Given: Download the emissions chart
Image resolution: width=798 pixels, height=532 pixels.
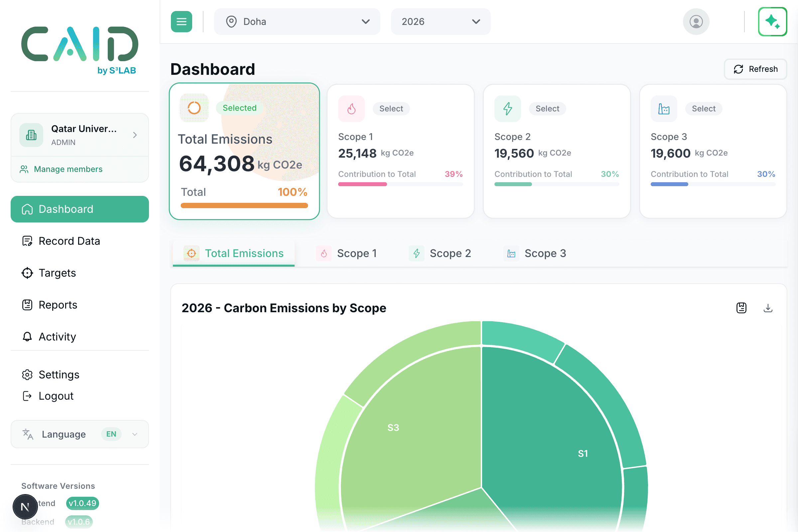Looking at the screenshot, I should tap(768, 308).
